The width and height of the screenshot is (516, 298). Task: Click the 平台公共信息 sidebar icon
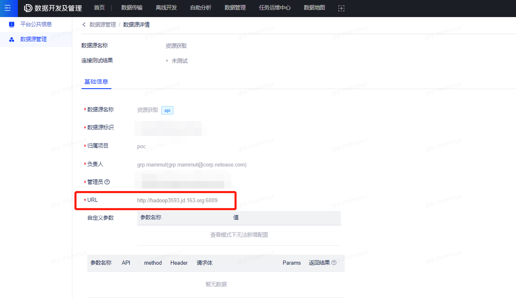click(x=12, y=24)
